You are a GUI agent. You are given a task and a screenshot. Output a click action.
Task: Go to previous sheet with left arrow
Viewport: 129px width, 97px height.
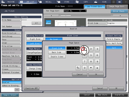tap(51, 16)
